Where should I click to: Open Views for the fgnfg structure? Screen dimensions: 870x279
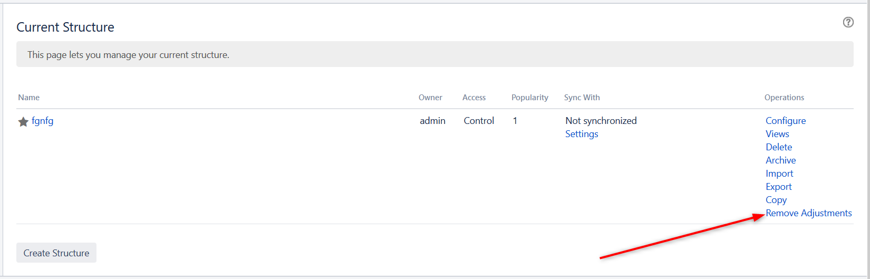(x=777, y=134)
